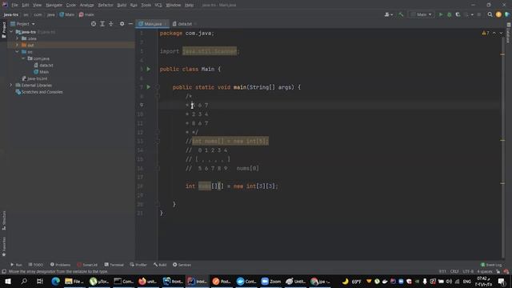Collapse the com.java package
This screenshot has height=288, width=512.
pos(23,58)
